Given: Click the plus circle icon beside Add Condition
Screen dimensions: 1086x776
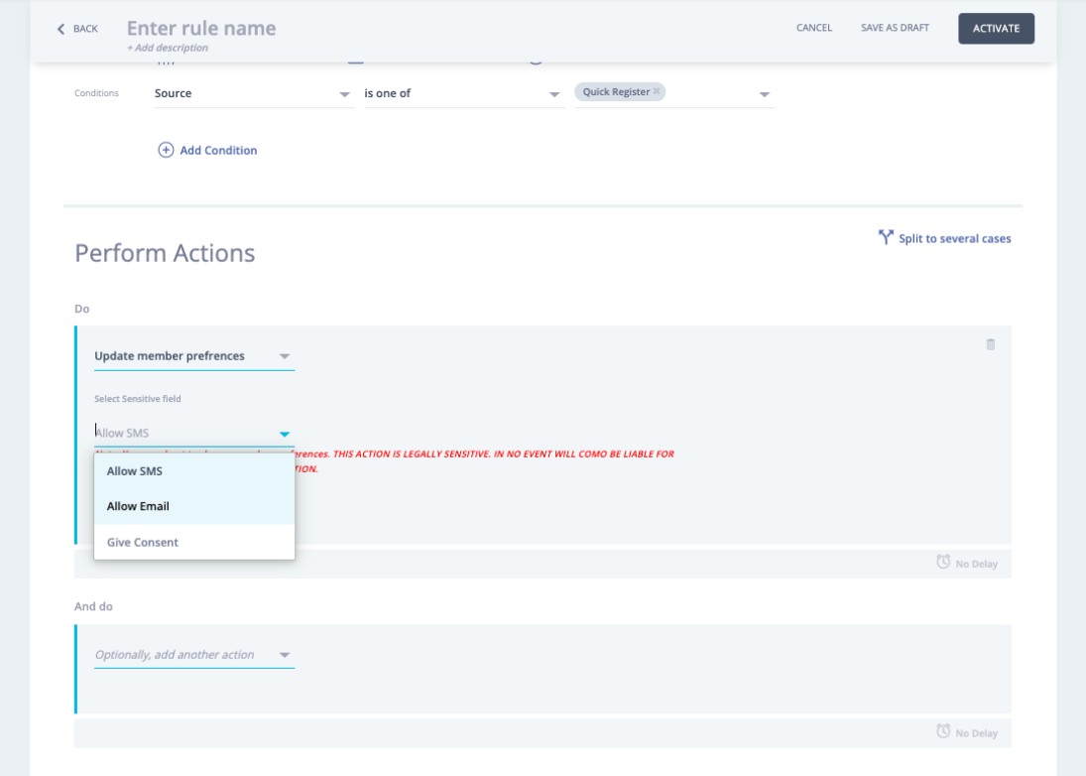Looking at the screenshot, I should (x=166, y=150).
